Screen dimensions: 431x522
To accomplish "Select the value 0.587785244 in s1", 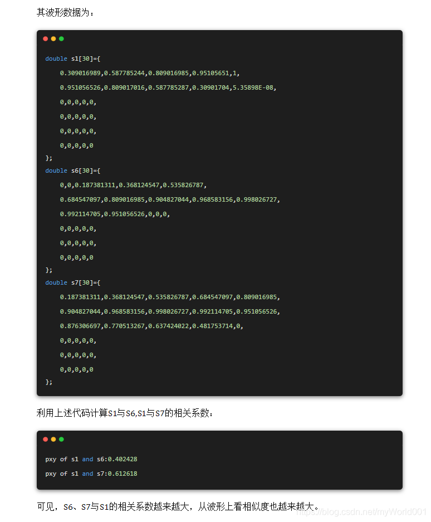I will [124, 73].
